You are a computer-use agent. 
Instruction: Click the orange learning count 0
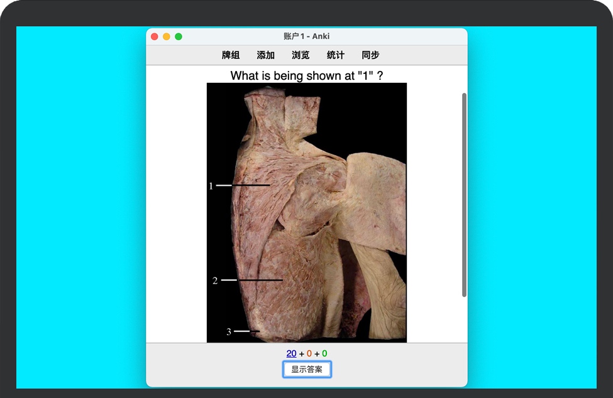coord(309,353)
